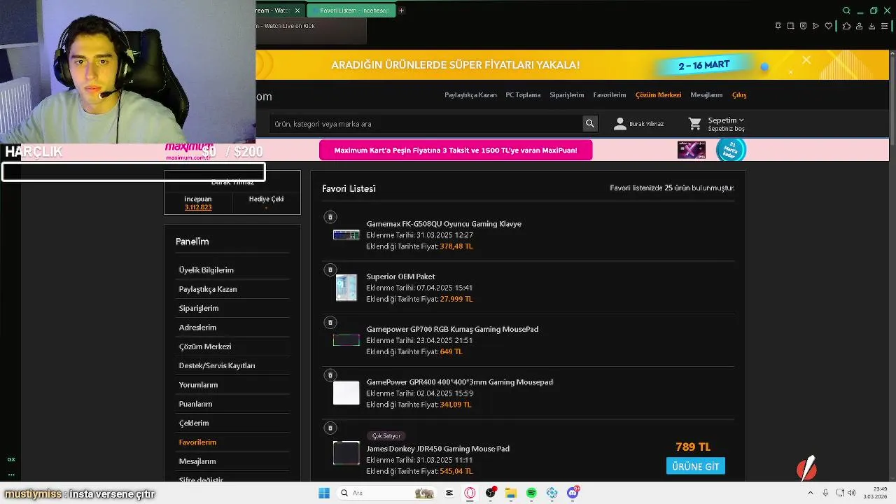
Task: Open volume control in system tray
Action: (851, 493)
